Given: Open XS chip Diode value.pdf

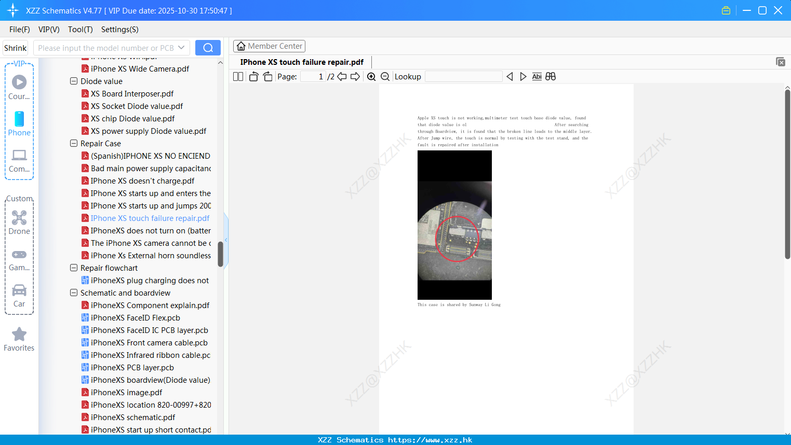Looking at the screenshot, I should pyautogui.click(x=132, y=118).
